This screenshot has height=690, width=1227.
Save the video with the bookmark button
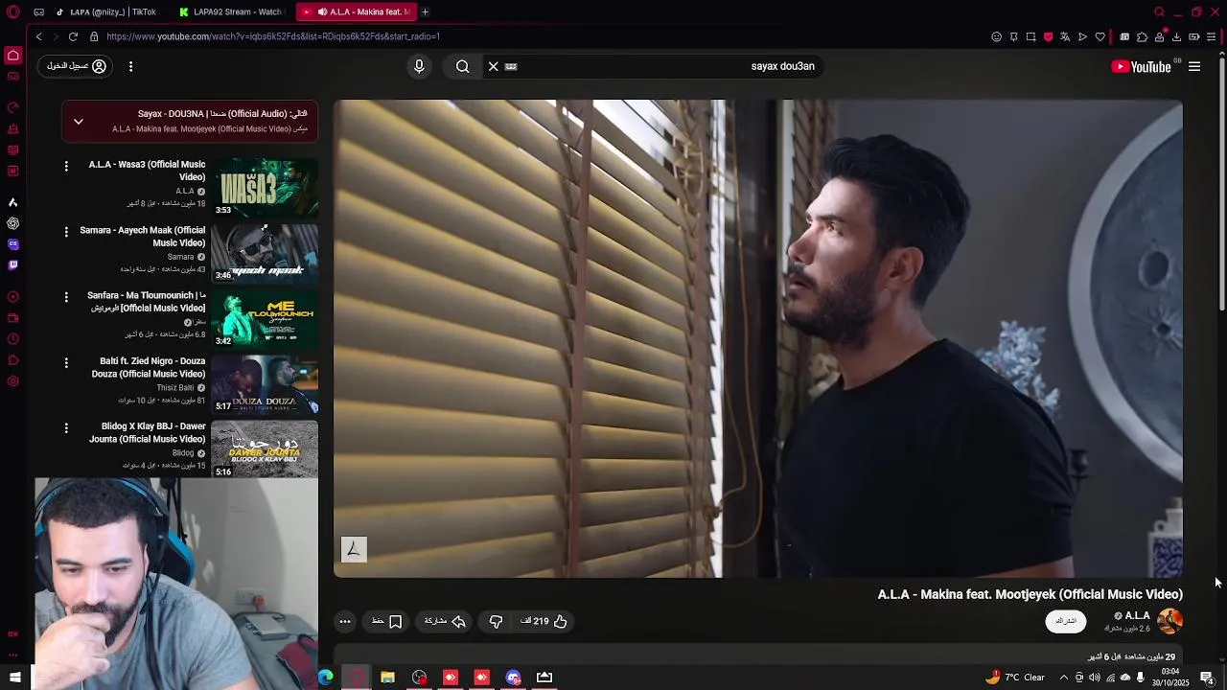pyautogui.click(x=386, y=621)
